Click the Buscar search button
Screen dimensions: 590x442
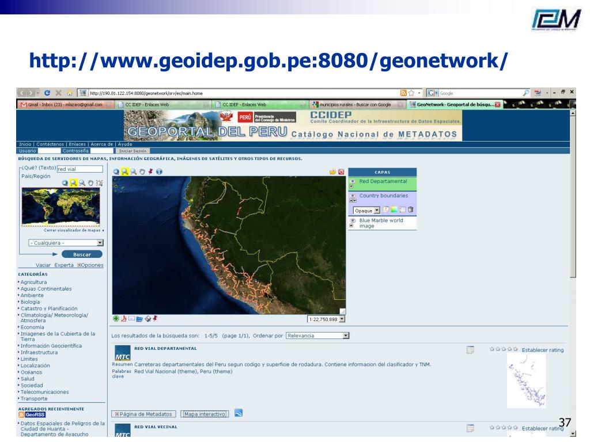[82, 254]
